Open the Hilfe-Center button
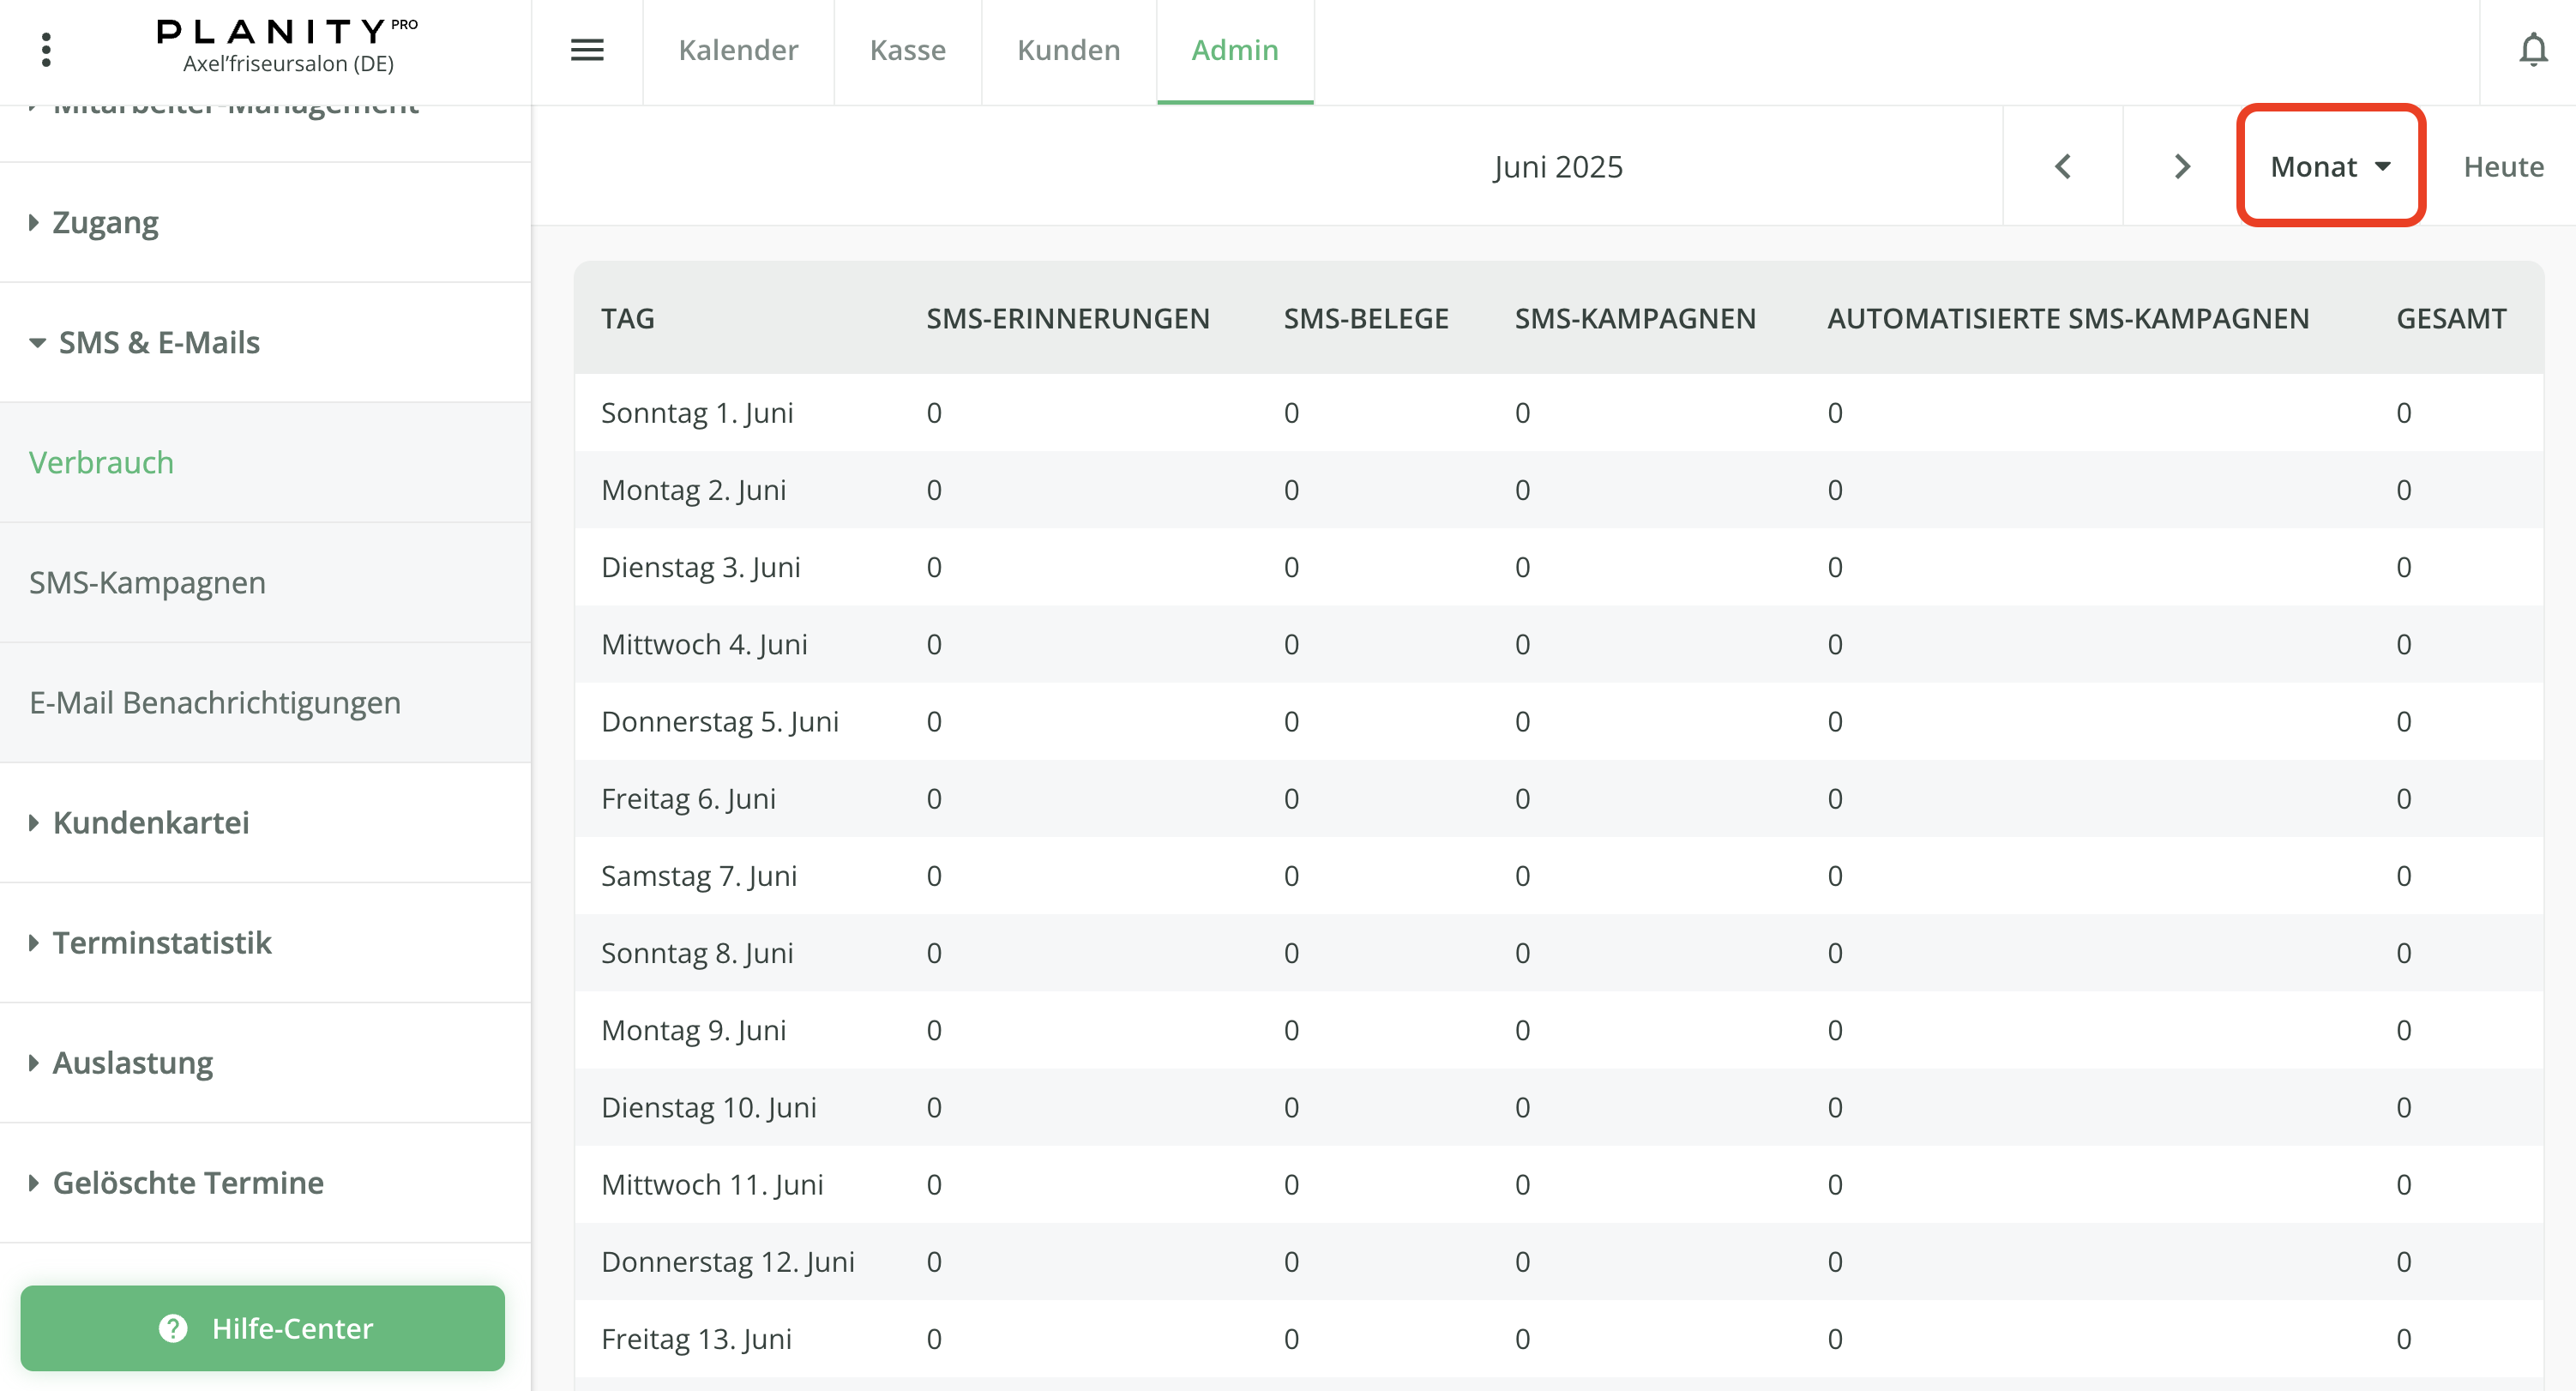The width and height of the screenshot is (2576, 1391). coord(262,1327)
